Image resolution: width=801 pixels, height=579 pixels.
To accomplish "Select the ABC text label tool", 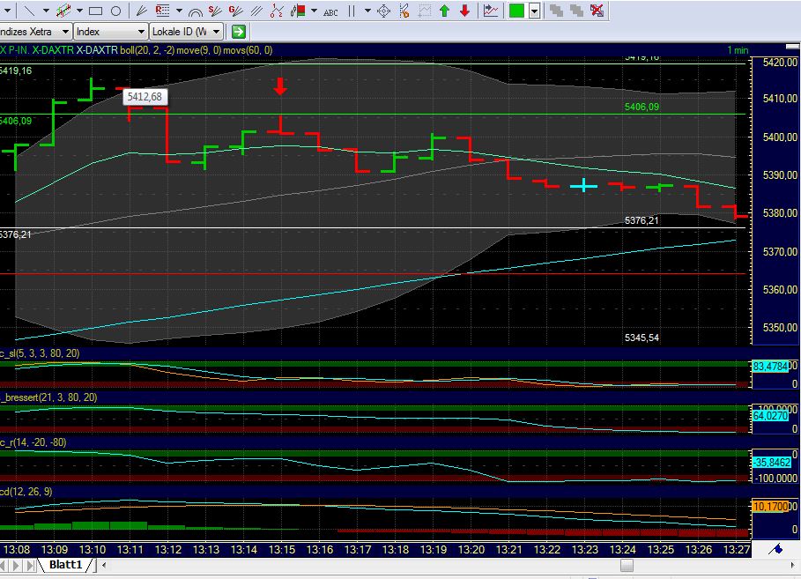I will coord(330,11).
